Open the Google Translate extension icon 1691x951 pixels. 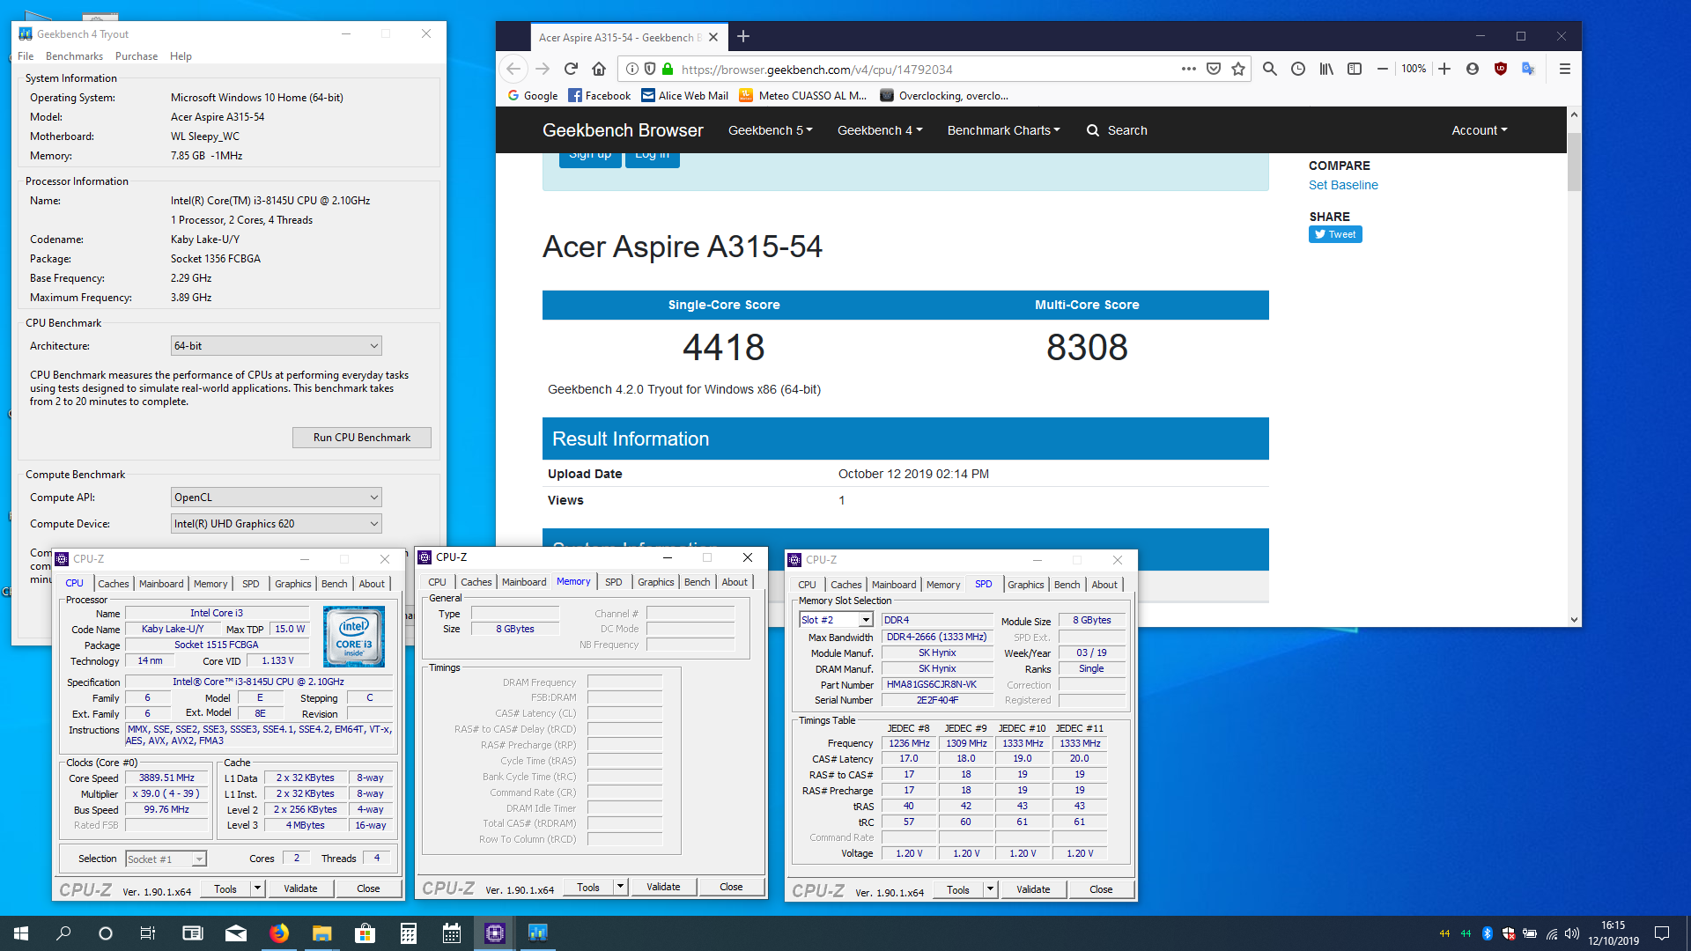[1529, 69]
